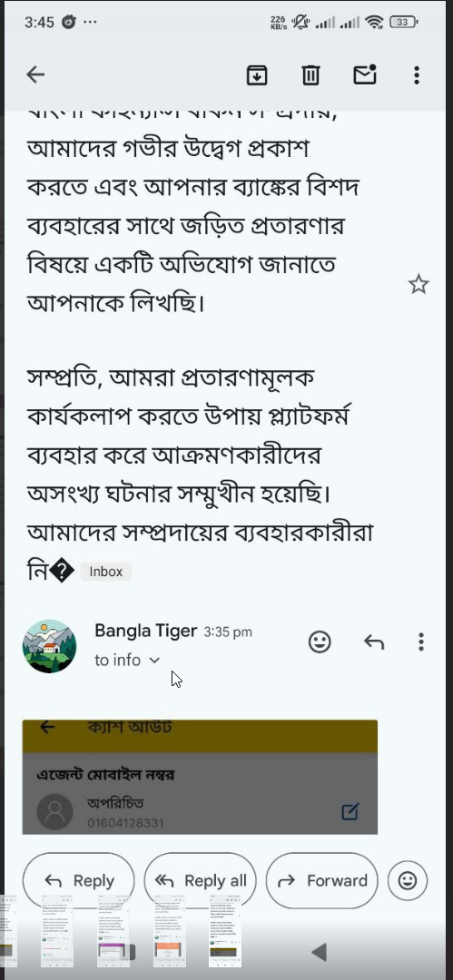Expand the 'to info' recipient details
The height and width of the screenshot is (980, 453).
(128, 660)
